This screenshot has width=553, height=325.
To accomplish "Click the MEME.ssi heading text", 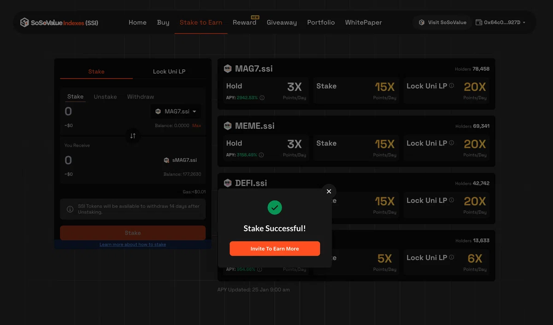I will click(255, 126).
